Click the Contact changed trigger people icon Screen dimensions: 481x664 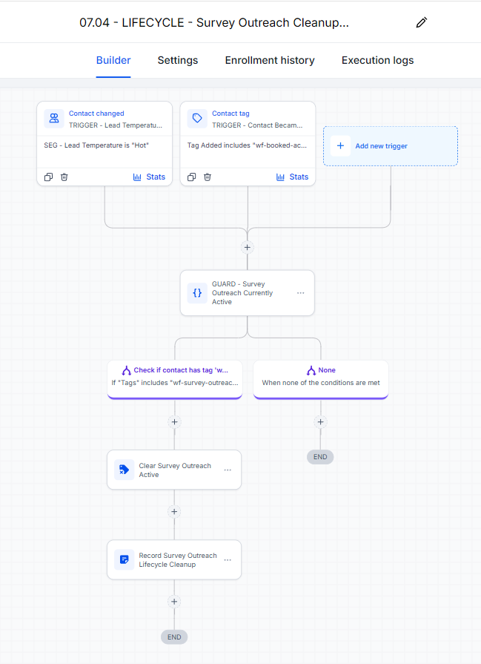54,118
